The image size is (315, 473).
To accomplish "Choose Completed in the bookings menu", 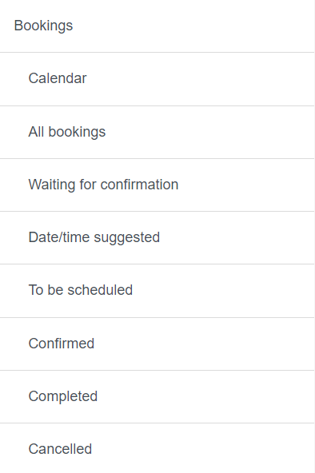I will click(157, 396).
